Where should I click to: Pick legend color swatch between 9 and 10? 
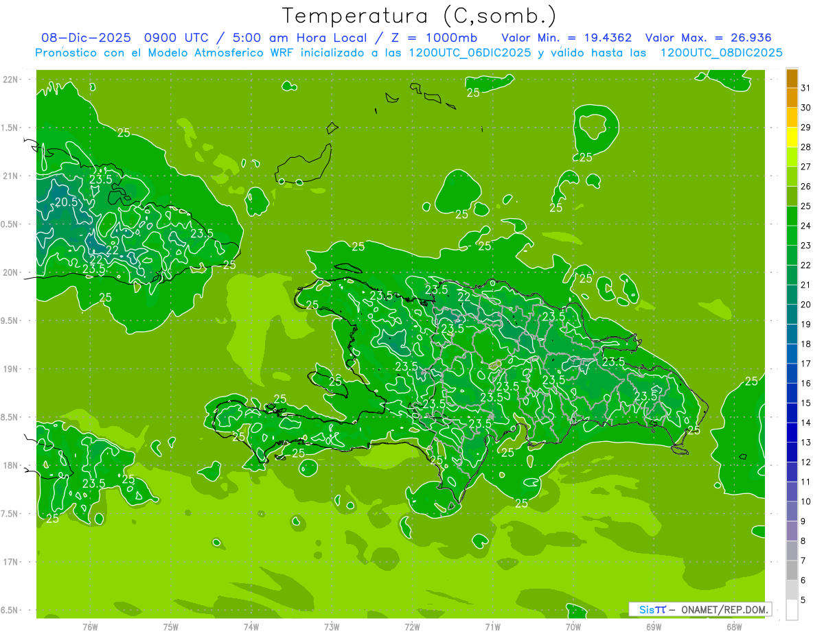pyautogui.click(x=792, y=511)
